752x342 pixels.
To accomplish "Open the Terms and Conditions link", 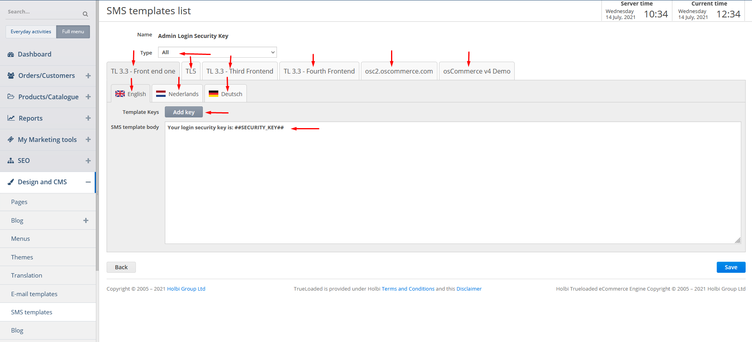I will (408, 289).
